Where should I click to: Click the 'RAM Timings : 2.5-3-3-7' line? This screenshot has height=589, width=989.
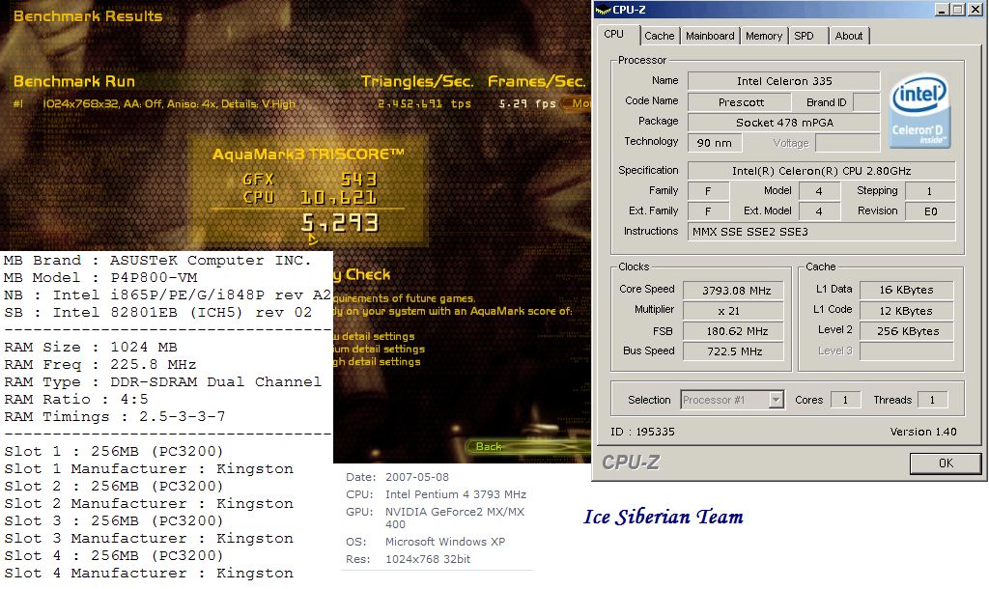(x=115, y=417)
